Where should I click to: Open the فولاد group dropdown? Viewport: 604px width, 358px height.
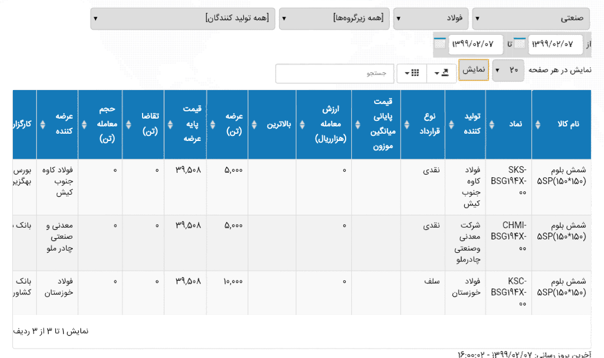(x=431, y=18)
